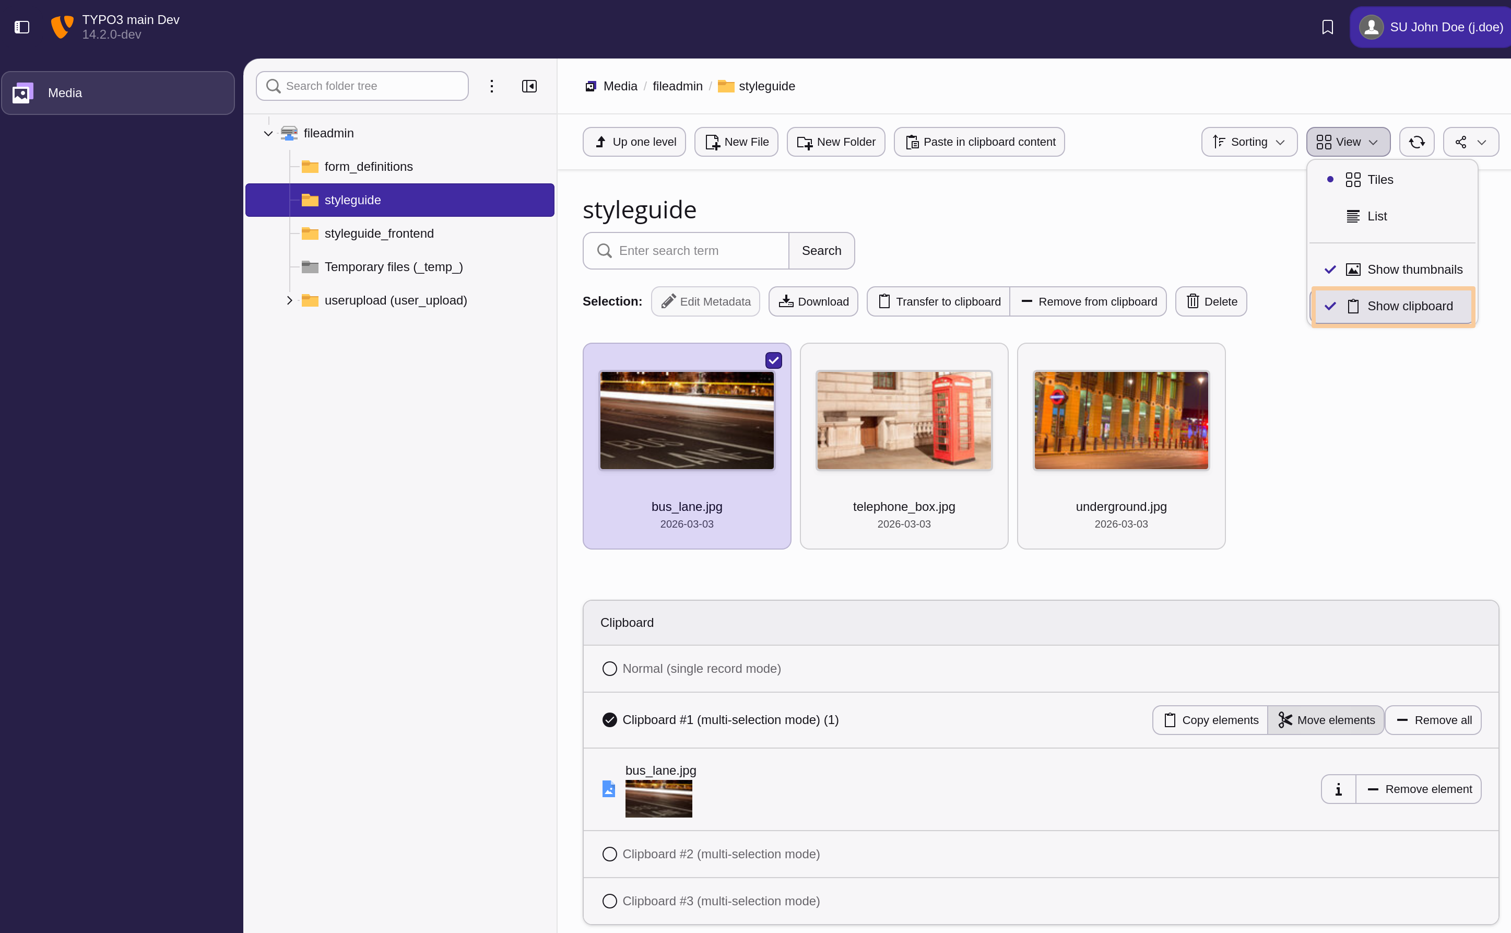Select Normal (single record mode) radio
The width and height of the screenshot is (1511, 933).
609,669
